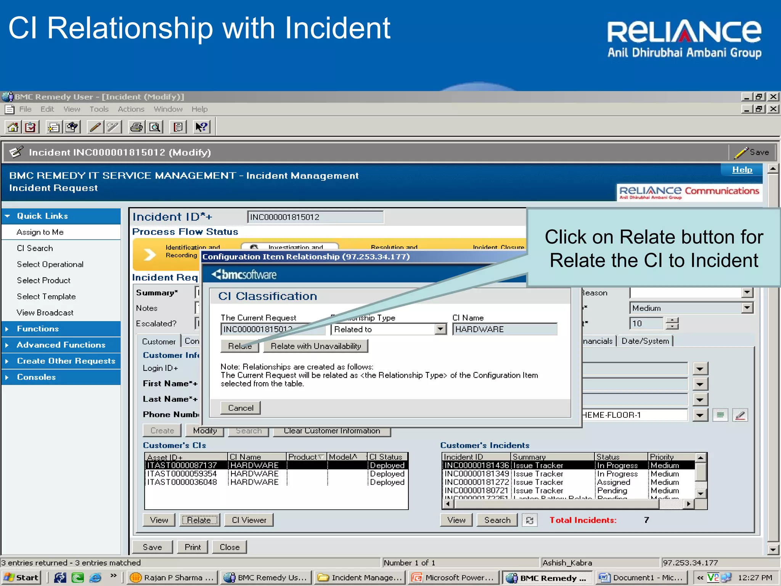Select asset row ITAST0000059354
The image size is (781, 586).
click(x=276, y=473)
